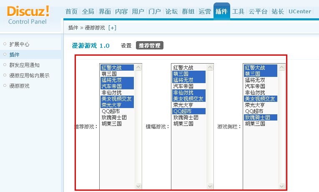Select 汽车帝国 in 横幅游戏 list
319x192 pixels.
pyautogui.click(x=189, y=86)
